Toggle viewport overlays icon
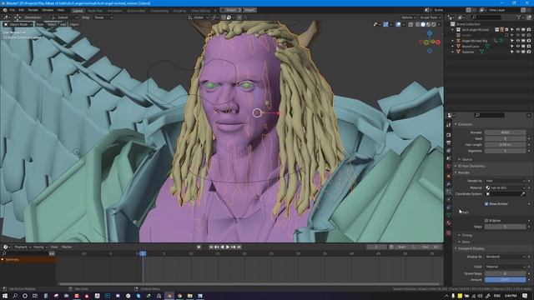This screenshot has height=300, width=534. (x=398, y=24)
